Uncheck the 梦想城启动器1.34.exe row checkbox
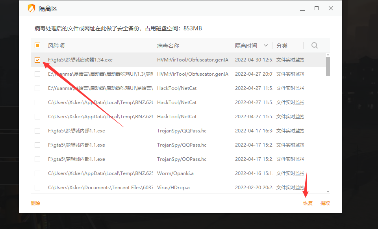The width and height of the screenshot is (378, 229). pyautogui.click(x=37, y=60)
